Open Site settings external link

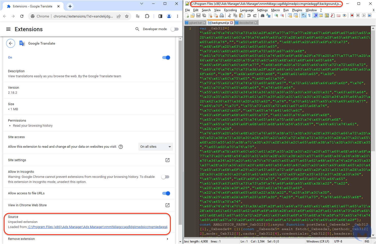click(168, 160)
